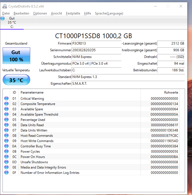The width and height of the screenshot is (192, 195).
Task: Click the 35 °C temperature button
Action: click(x=16, y=80)
